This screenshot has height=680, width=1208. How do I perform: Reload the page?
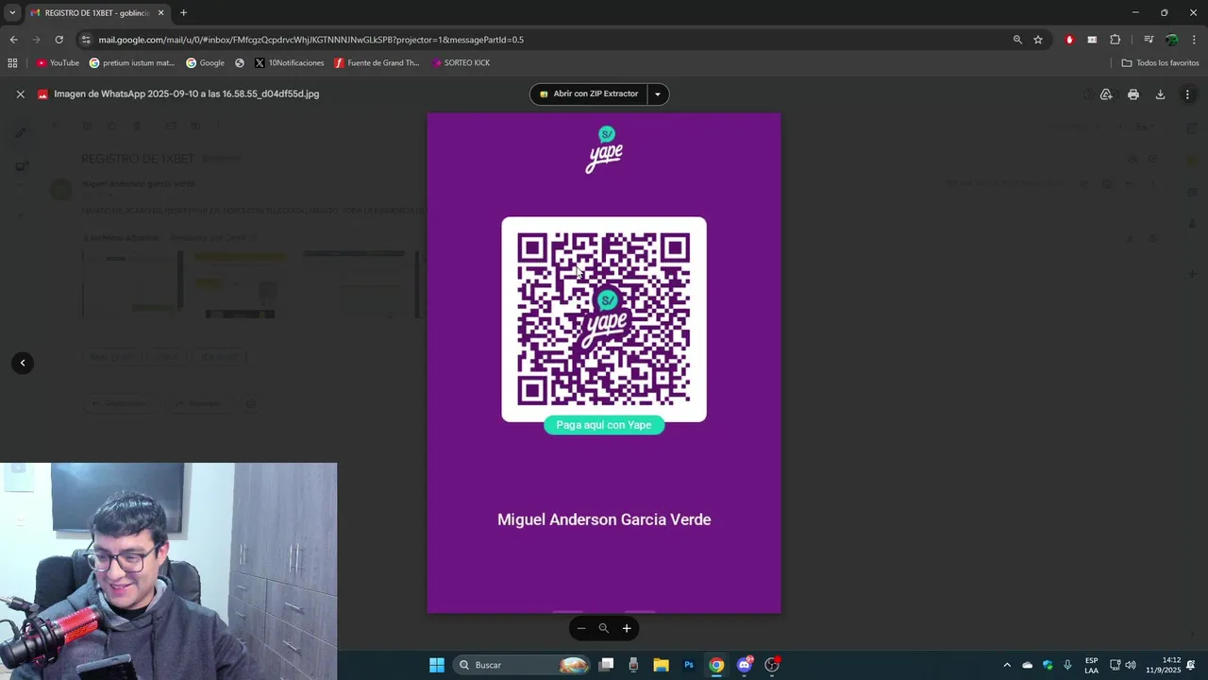[x=59, y=40]
